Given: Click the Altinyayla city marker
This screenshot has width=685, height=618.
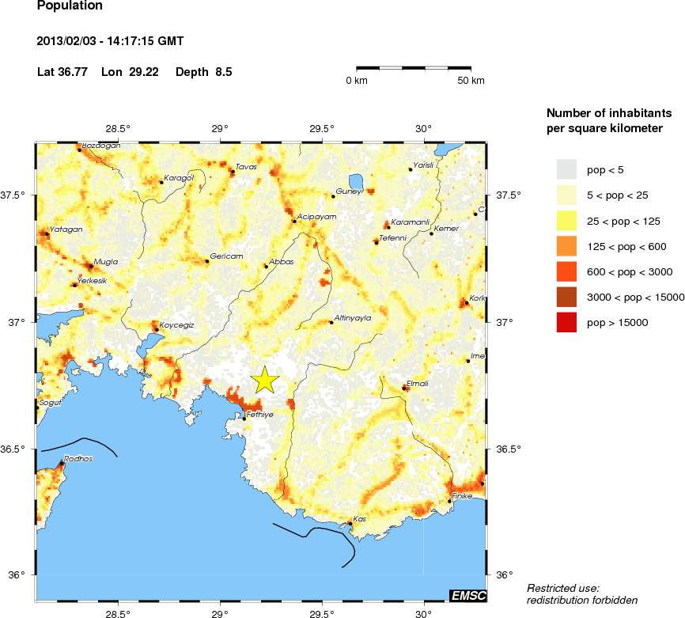Looking at the screenshot, I should 331,322.
